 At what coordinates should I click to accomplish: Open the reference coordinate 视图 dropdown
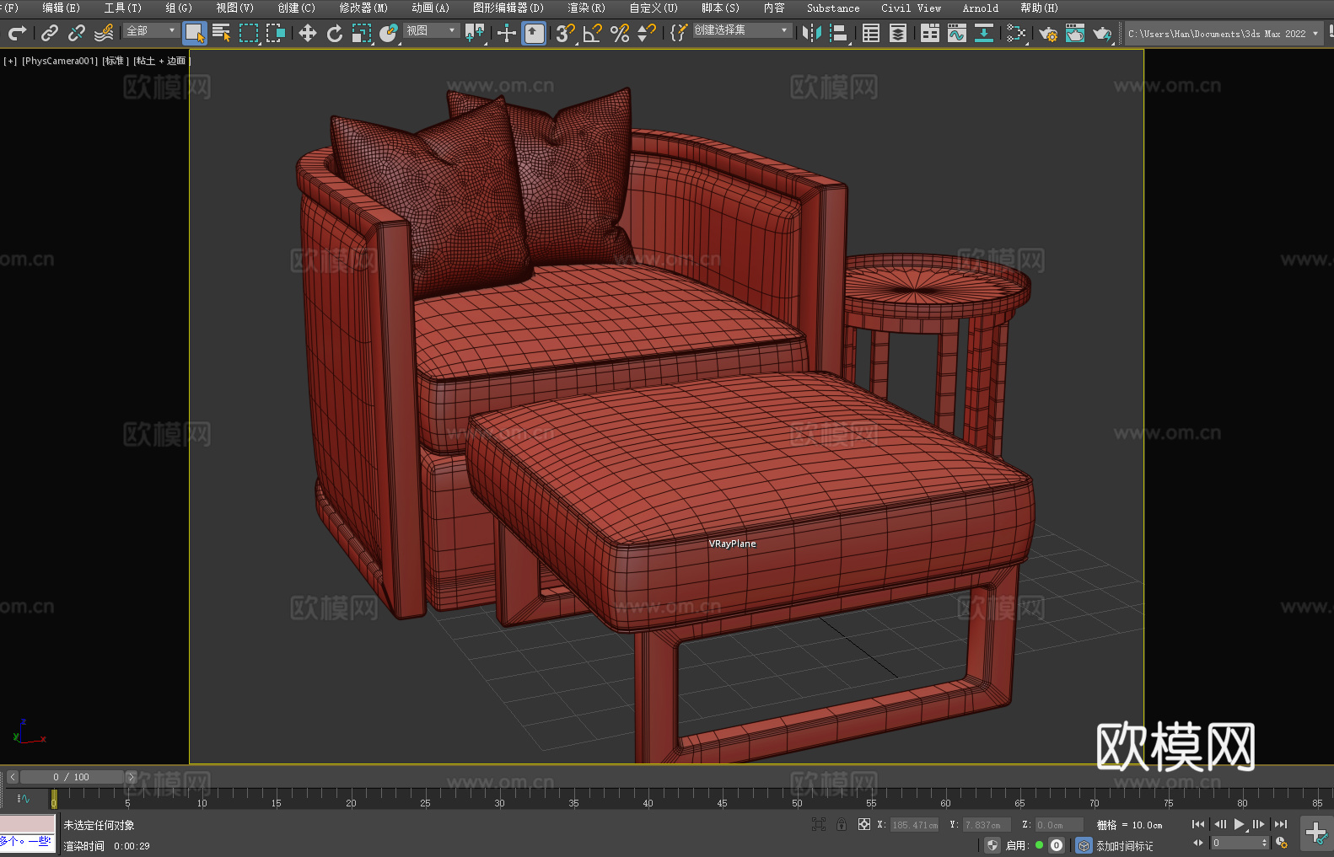click(431, 30)
